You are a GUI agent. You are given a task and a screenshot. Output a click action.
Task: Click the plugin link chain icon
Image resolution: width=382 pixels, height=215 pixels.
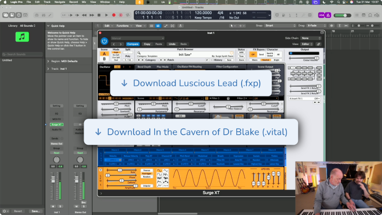pyautogui.click(x=318, y=44)
